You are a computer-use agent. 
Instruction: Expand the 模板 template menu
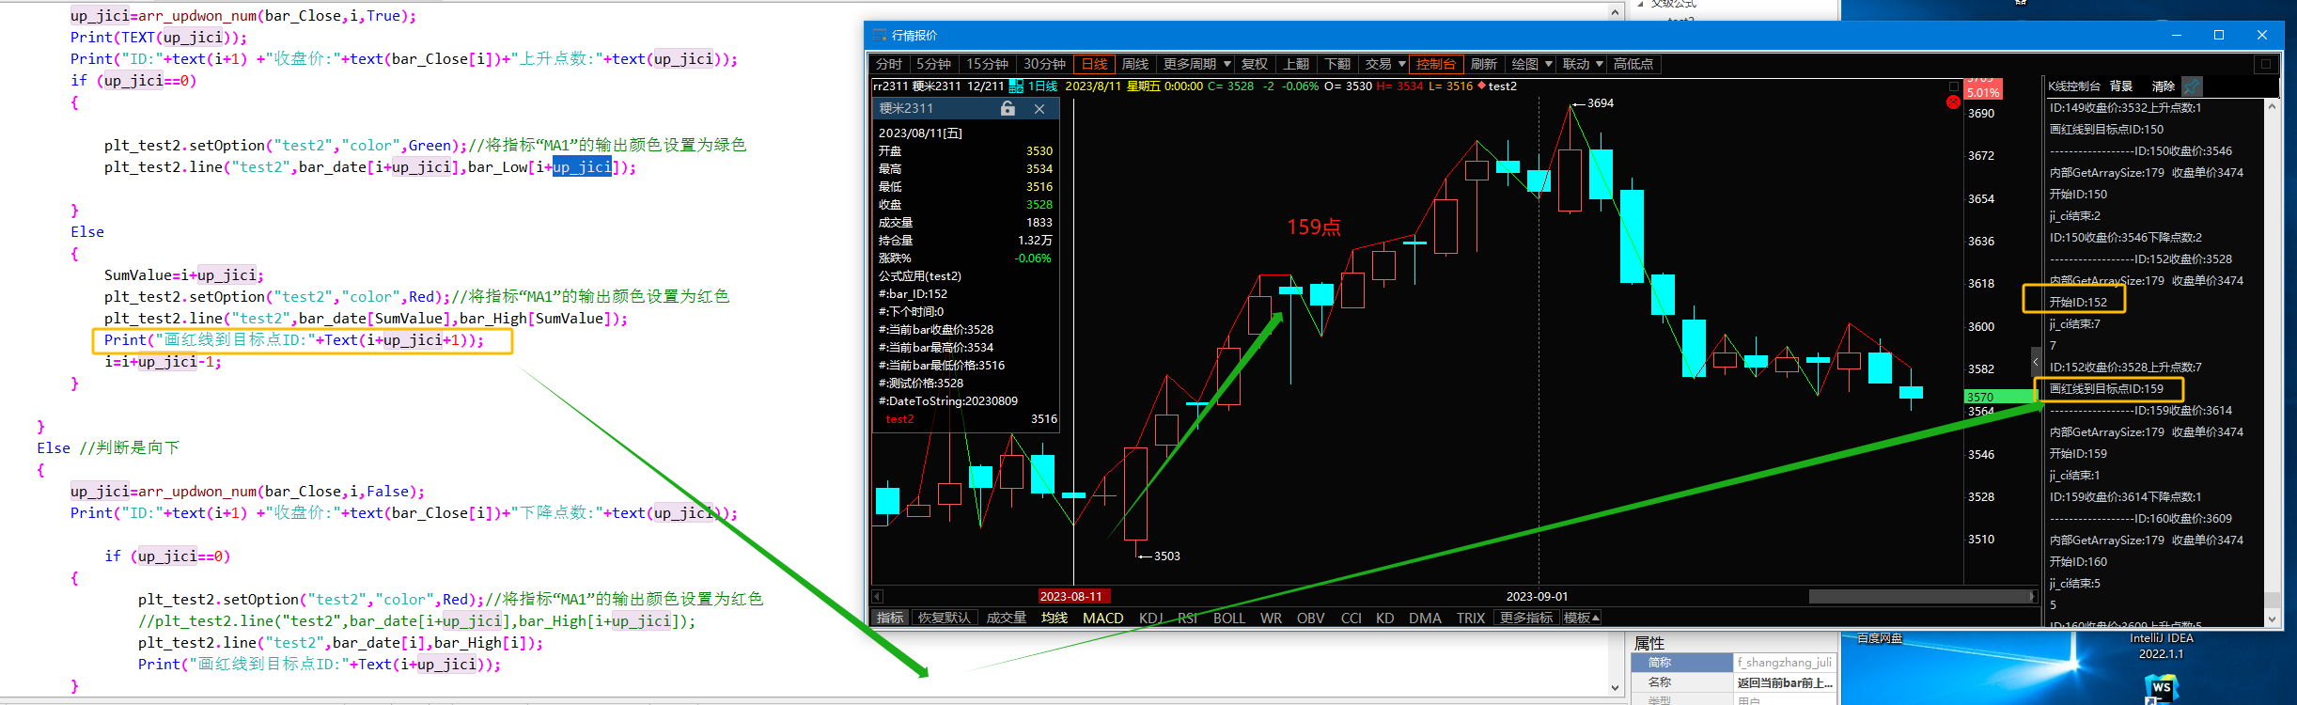coord(1582,618)
